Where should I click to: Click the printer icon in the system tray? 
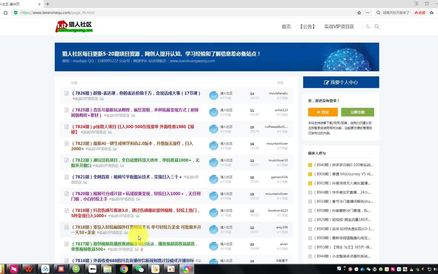tap(374, 269)
